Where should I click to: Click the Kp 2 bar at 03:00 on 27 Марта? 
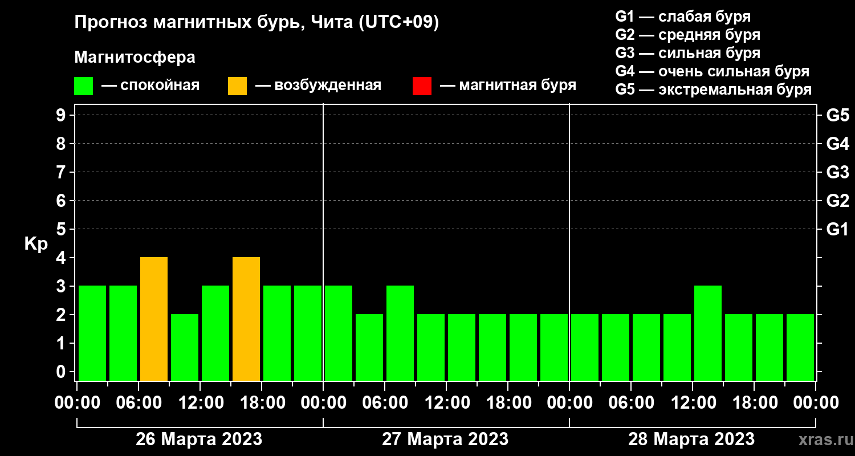369,347
